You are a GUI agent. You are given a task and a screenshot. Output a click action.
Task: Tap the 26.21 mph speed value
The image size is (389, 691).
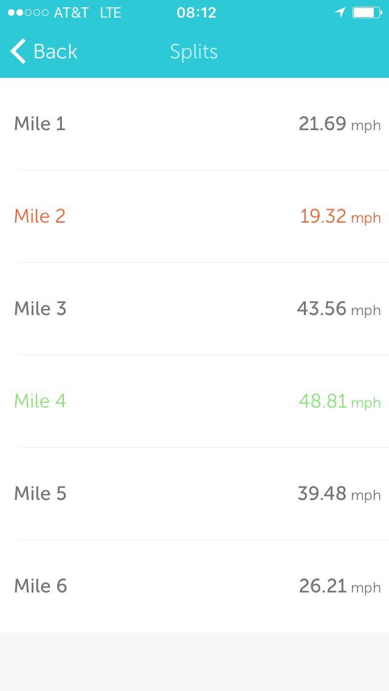tap(339, 586)
